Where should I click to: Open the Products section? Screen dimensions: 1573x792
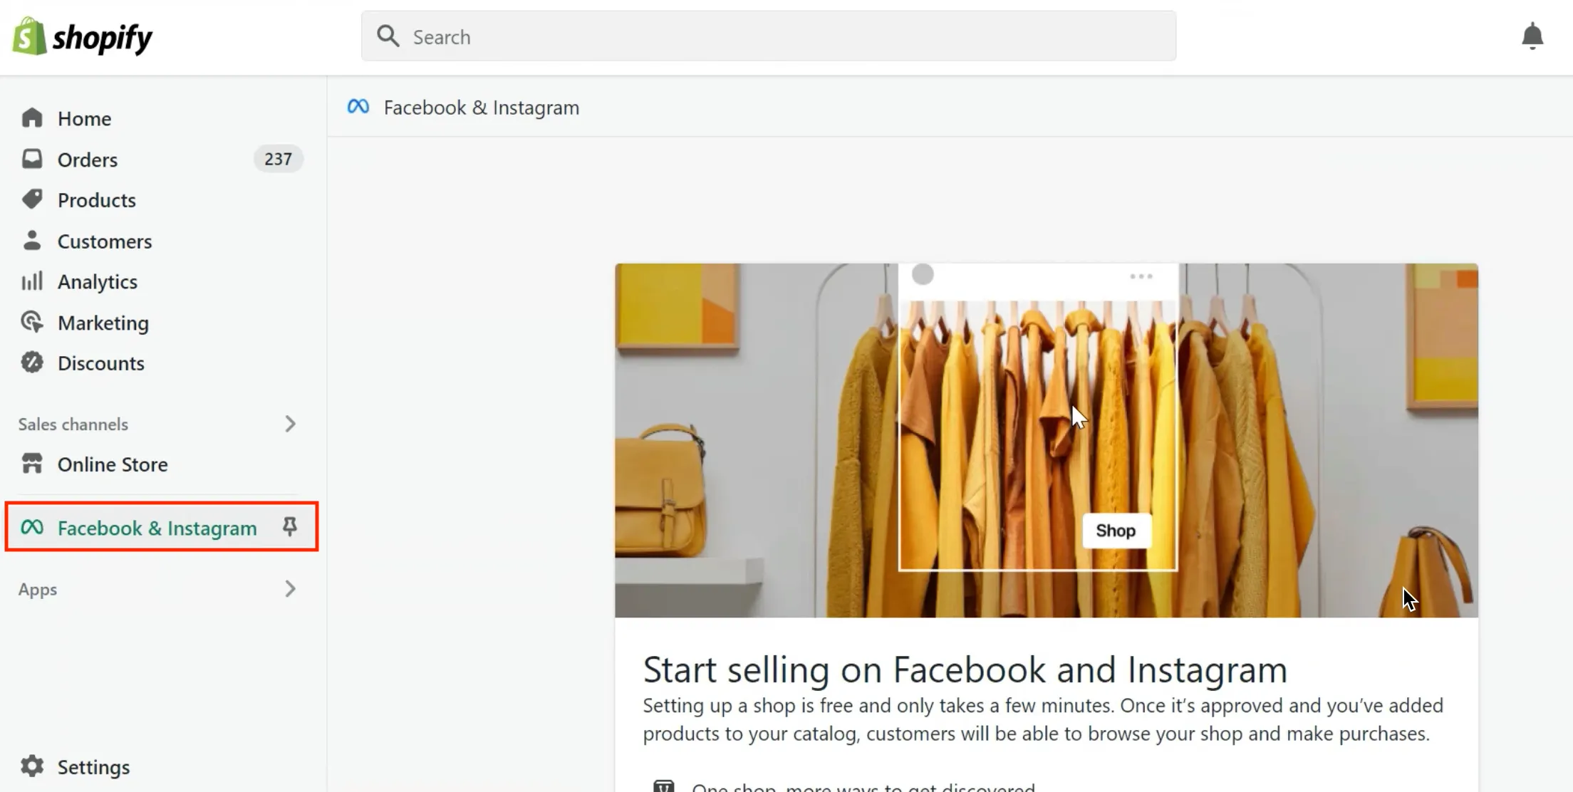pos(96,200)
